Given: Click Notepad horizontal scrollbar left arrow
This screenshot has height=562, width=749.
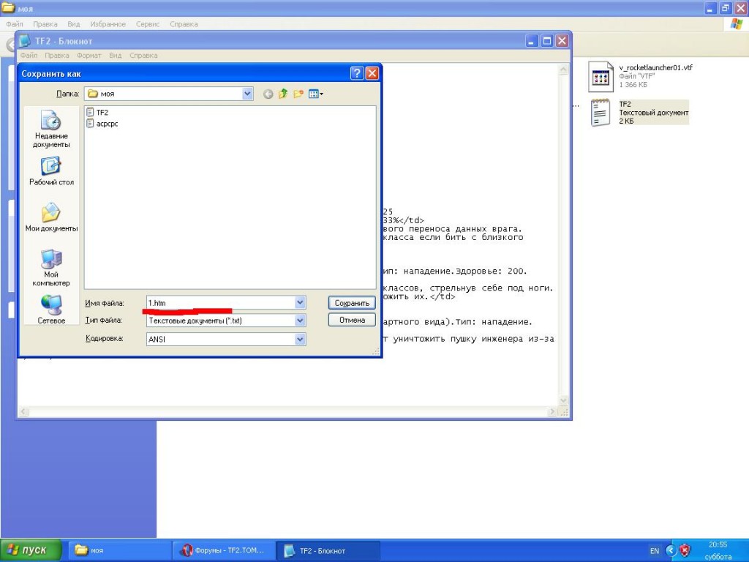Looking at the screenshot, I should [x=23, y=411].
